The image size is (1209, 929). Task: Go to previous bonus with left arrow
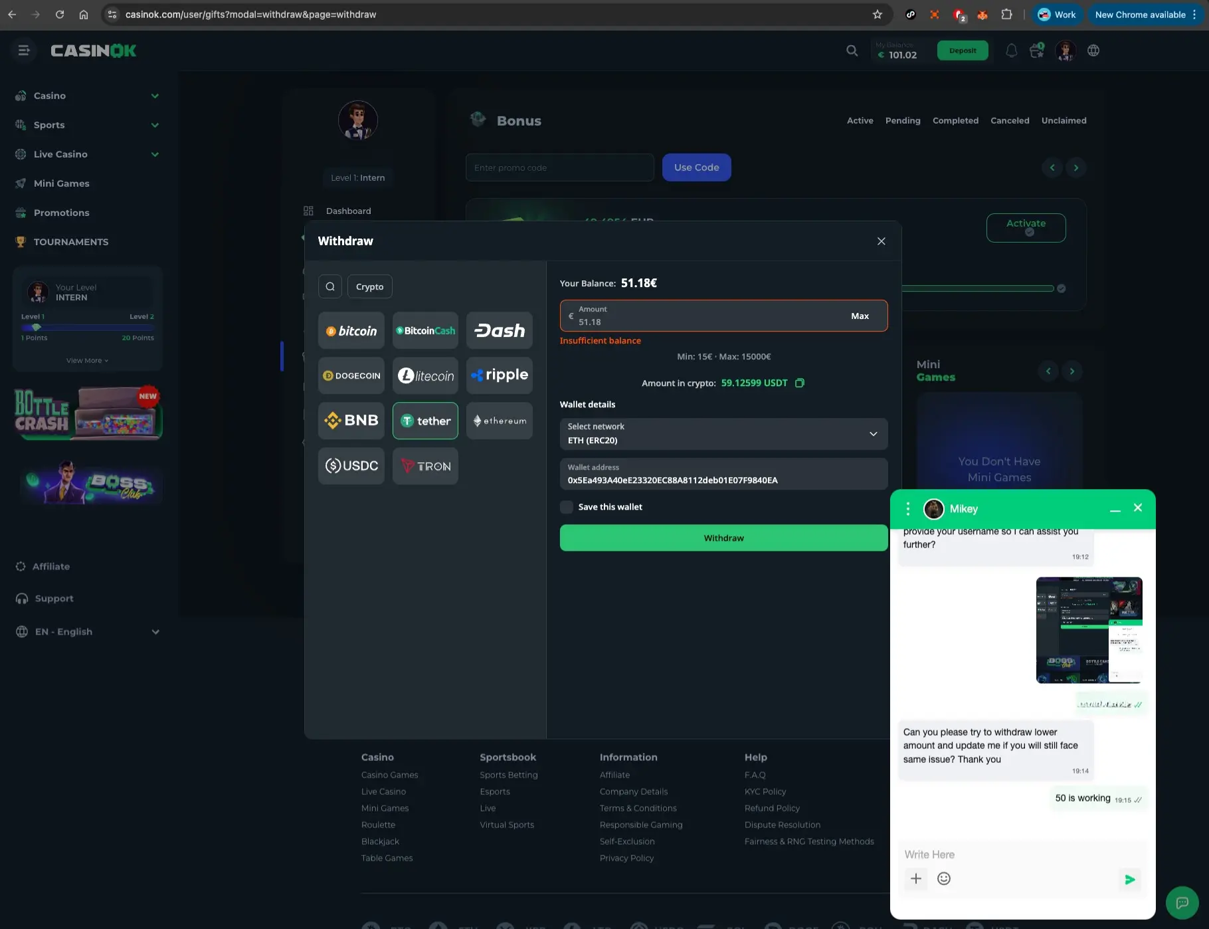(1052, 167)
